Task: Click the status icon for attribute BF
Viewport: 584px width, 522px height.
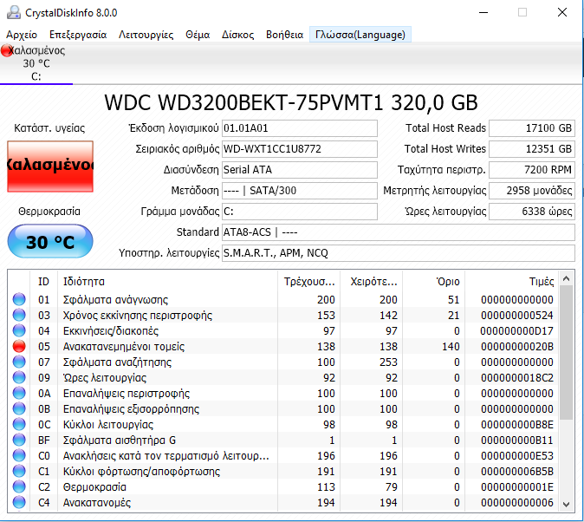Action: 19,440
